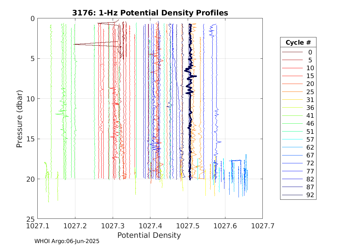Click the x-axis tick label 1027.6
The height and width of the screenshot is (246, 344).
[225, 226]
